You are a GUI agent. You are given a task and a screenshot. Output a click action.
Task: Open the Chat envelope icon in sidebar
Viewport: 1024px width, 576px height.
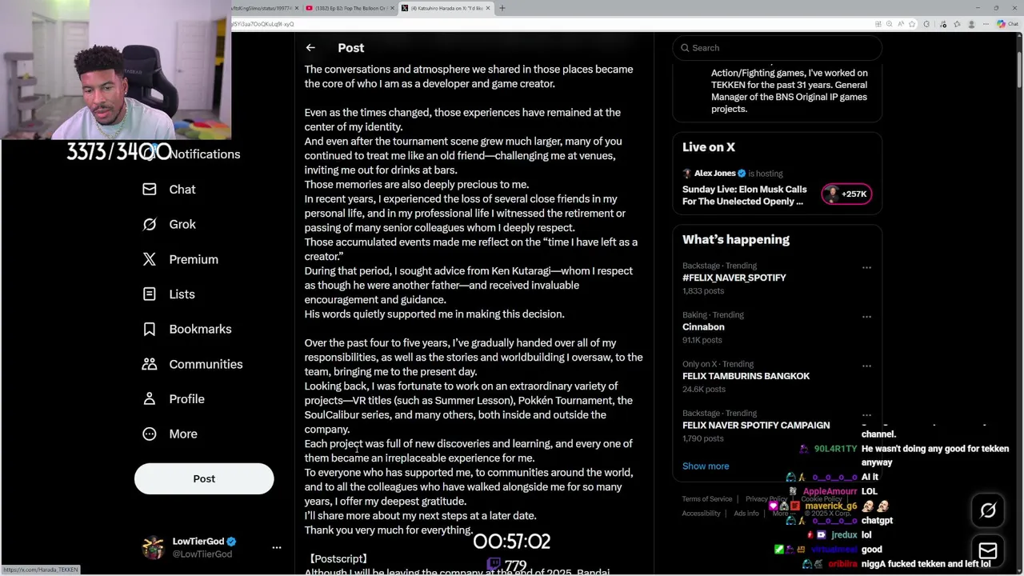150,190
